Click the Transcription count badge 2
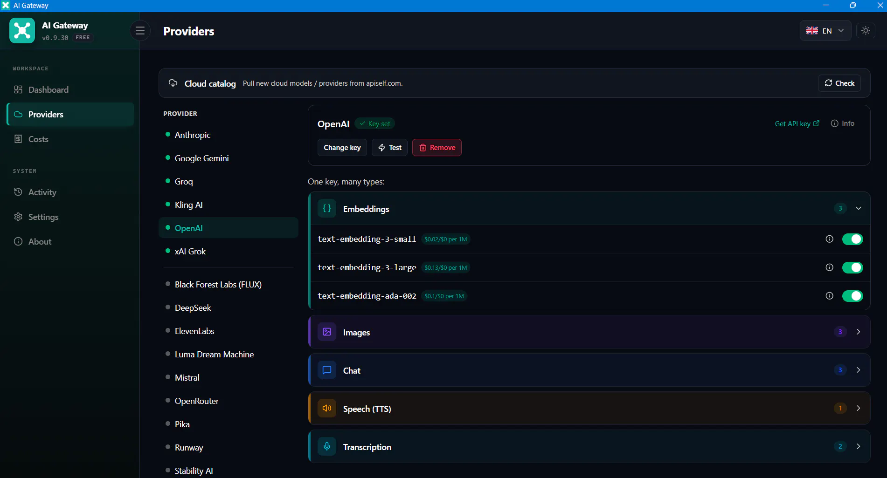The image size is (887, 478). click(x=840, y=446)
